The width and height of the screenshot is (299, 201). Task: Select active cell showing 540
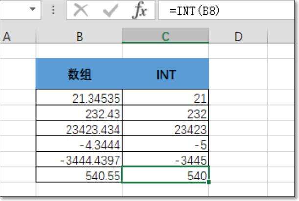click(x=166, y=175)
